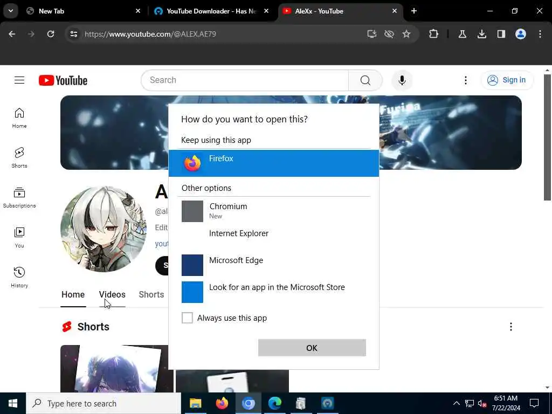This screenshot has width=552, height=414.
Task: Click the install app icon in address bar
Action: coord(372,34)
